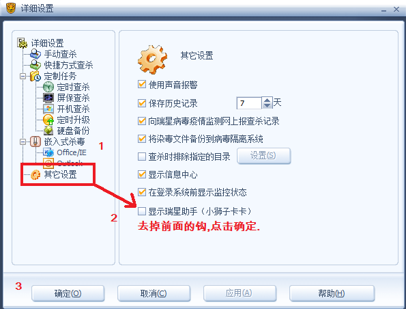Viewport: 406px width, 309px height.
Task: Select 快捷方式查杀 icon in tree
Action: pyautogui.click(x=35, y=65)
